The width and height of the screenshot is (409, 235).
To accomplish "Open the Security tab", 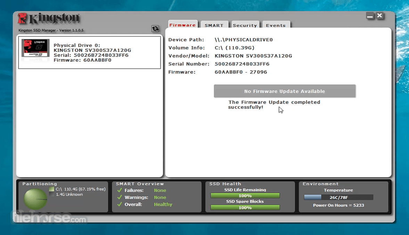I will (x=245, y=25).
